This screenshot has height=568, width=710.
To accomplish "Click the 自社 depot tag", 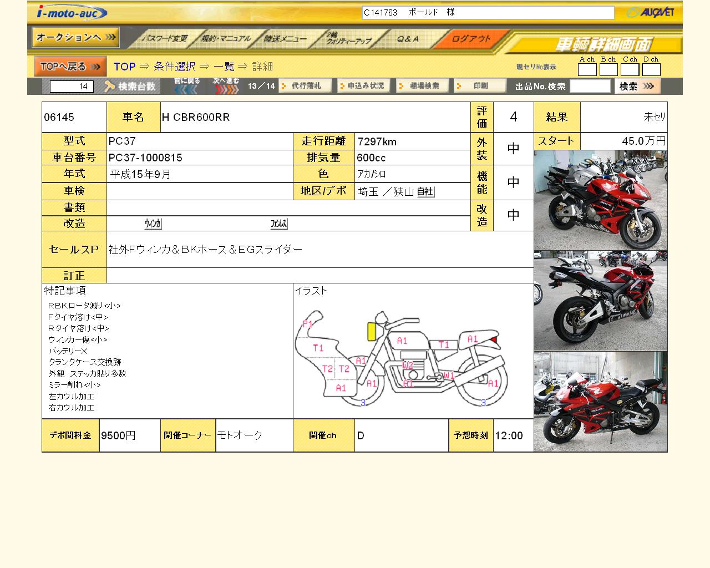I will click(425, 192).
